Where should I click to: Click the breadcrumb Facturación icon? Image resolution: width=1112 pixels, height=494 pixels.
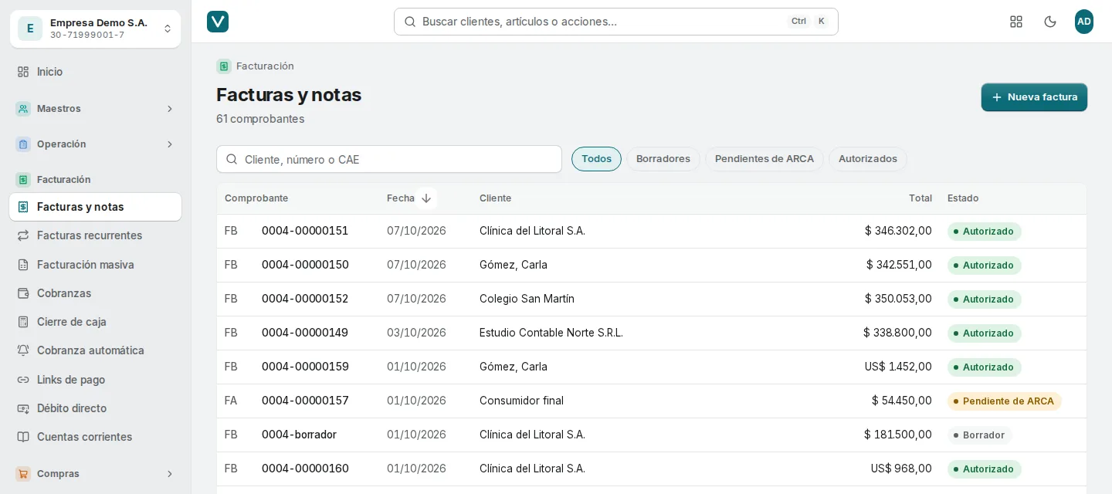pos(224,66)
